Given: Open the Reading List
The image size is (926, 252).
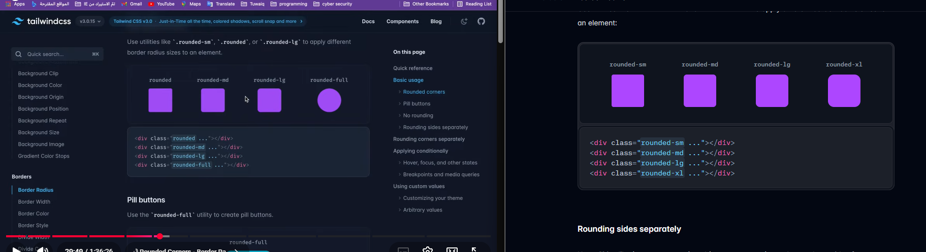Looking at the screenshot, I should point(474,4).
